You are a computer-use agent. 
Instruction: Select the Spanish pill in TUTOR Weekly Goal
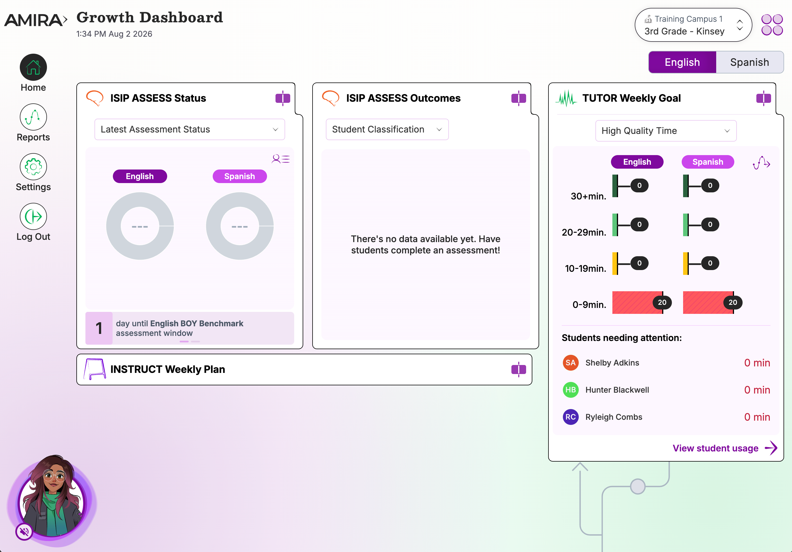[x=708, y=162]
